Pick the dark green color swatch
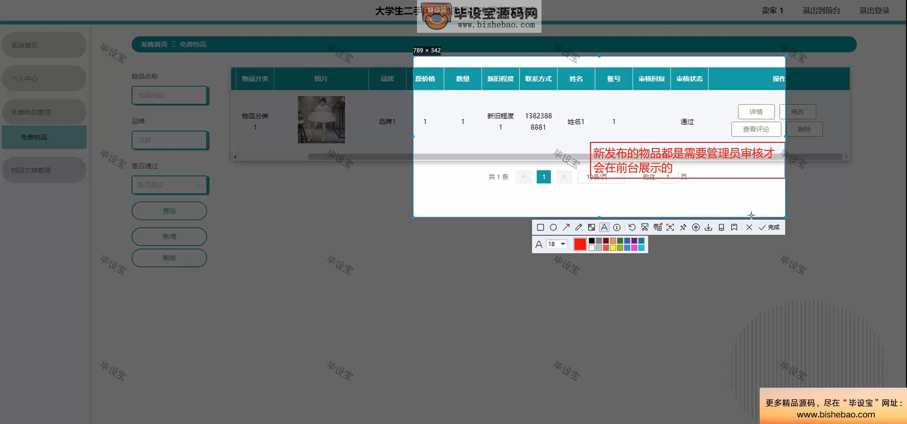The image size is (907, 424). (620, 241)
